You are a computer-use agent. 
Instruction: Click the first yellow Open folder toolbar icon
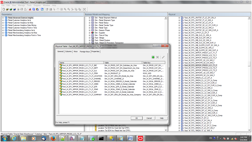pyautogui.click(x=7, y=9)
